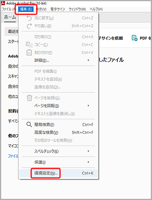This screenshot has width=152, height=200.
Task: Click the blue ファイル link in sidebar
Action: coord(13,156)
